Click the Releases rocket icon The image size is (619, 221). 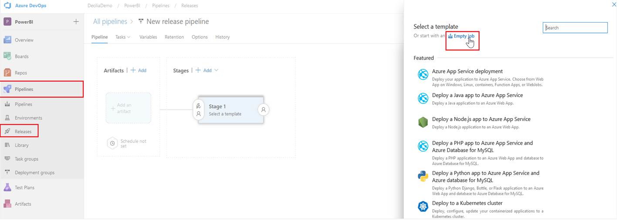(x=7, y=131)
